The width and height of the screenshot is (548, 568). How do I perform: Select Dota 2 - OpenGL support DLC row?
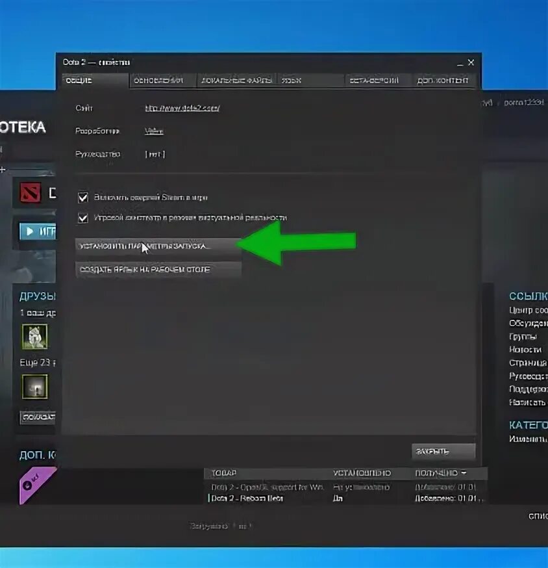pos(347,487)
